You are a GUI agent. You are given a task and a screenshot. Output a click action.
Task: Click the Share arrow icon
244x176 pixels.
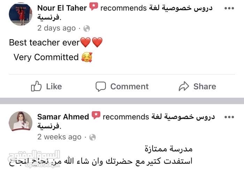[184, 86]
